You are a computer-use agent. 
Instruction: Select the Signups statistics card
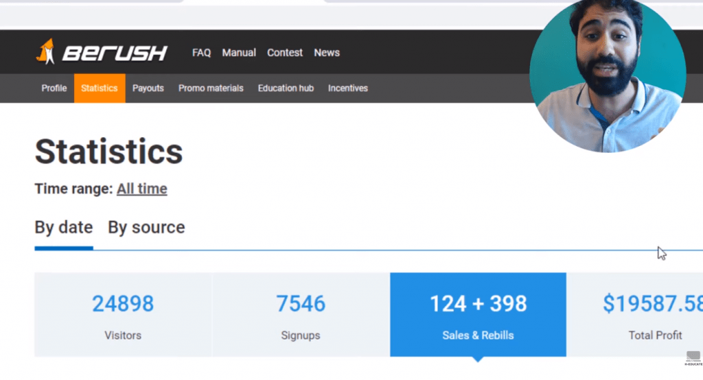(x=301, y=314)
